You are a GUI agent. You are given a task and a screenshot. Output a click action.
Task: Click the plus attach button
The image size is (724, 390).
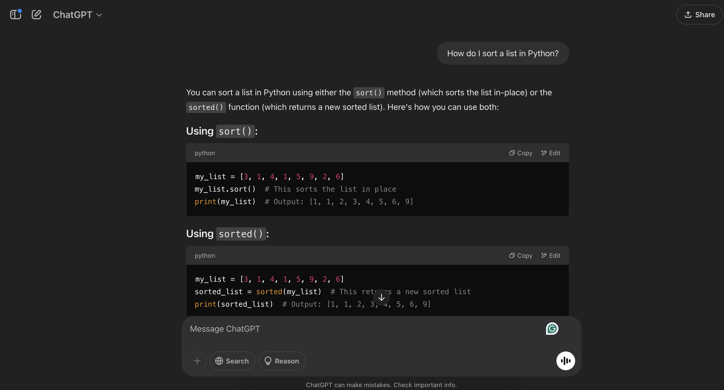pyautogui.click(x=197, y=361)
